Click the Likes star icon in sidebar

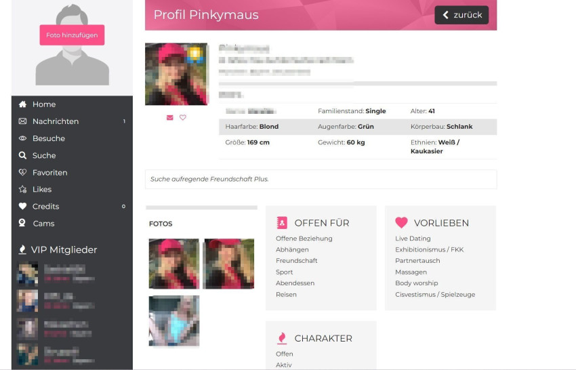(22, 189)
